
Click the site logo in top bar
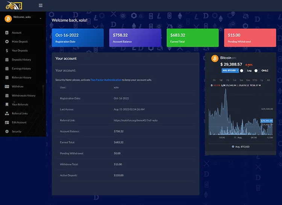click(14, 5)
